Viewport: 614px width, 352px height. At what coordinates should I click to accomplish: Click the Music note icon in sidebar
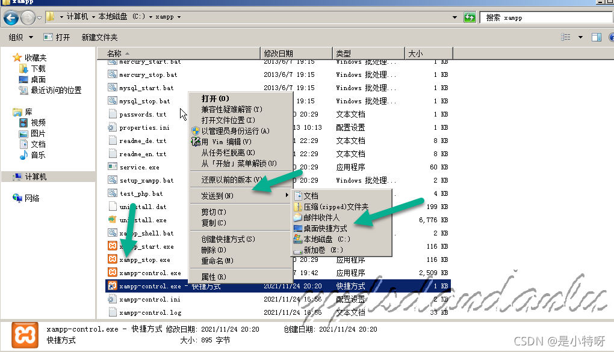pos(23,155)
